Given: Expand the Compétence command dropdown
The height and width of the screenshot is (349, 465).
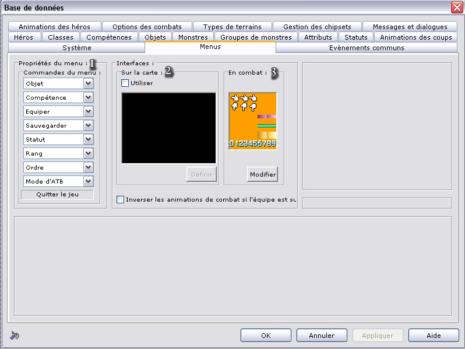Looking at the screenshot, I should coord(88,97).
